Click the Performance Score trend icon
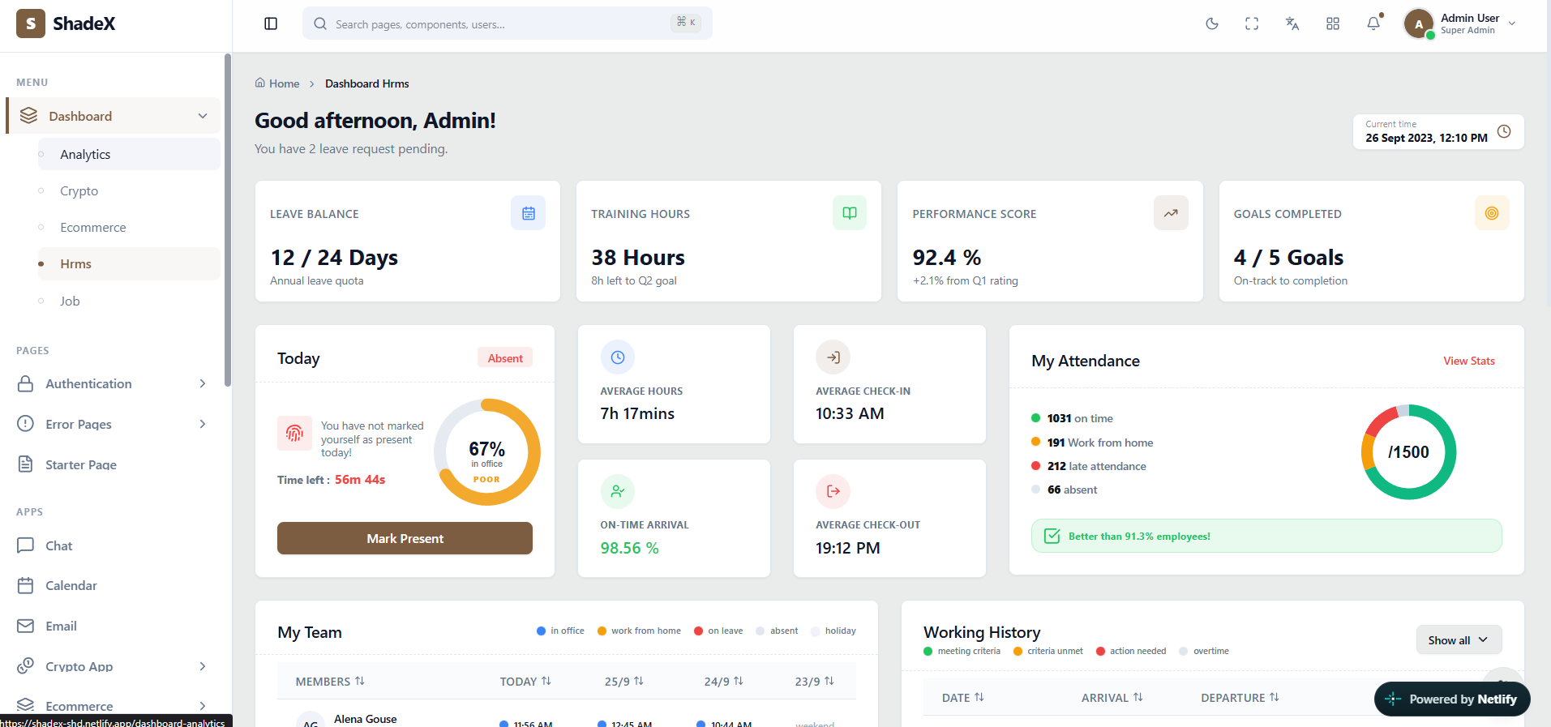 click(1171, 213)
